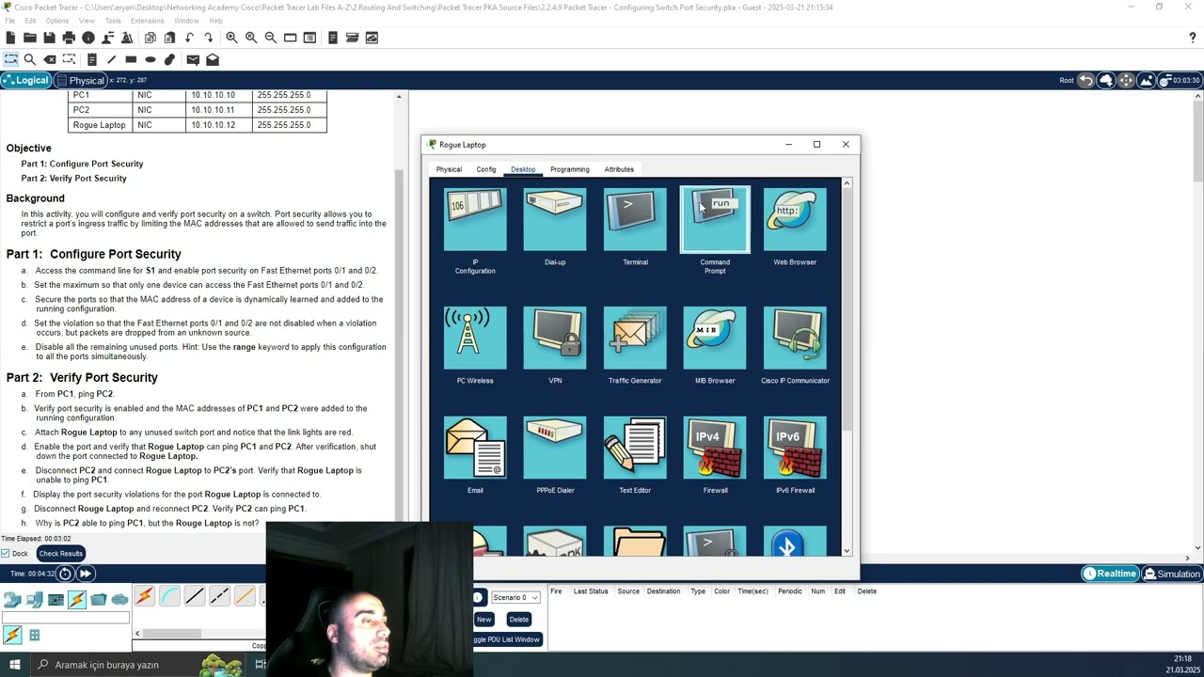Click the Zoom In toolbar icon

[x=231, y=38]
